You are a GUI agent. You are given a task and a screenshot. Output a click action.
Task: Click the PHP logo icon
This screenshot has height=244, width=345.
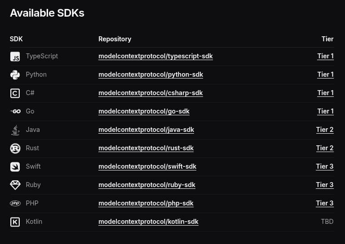(15, 204)
